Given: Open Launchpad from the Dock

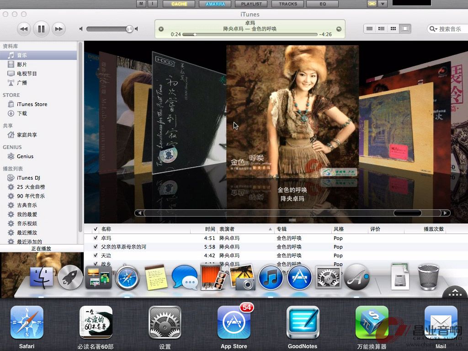Looking at the screenshot, I should click(x=70, y=277).
